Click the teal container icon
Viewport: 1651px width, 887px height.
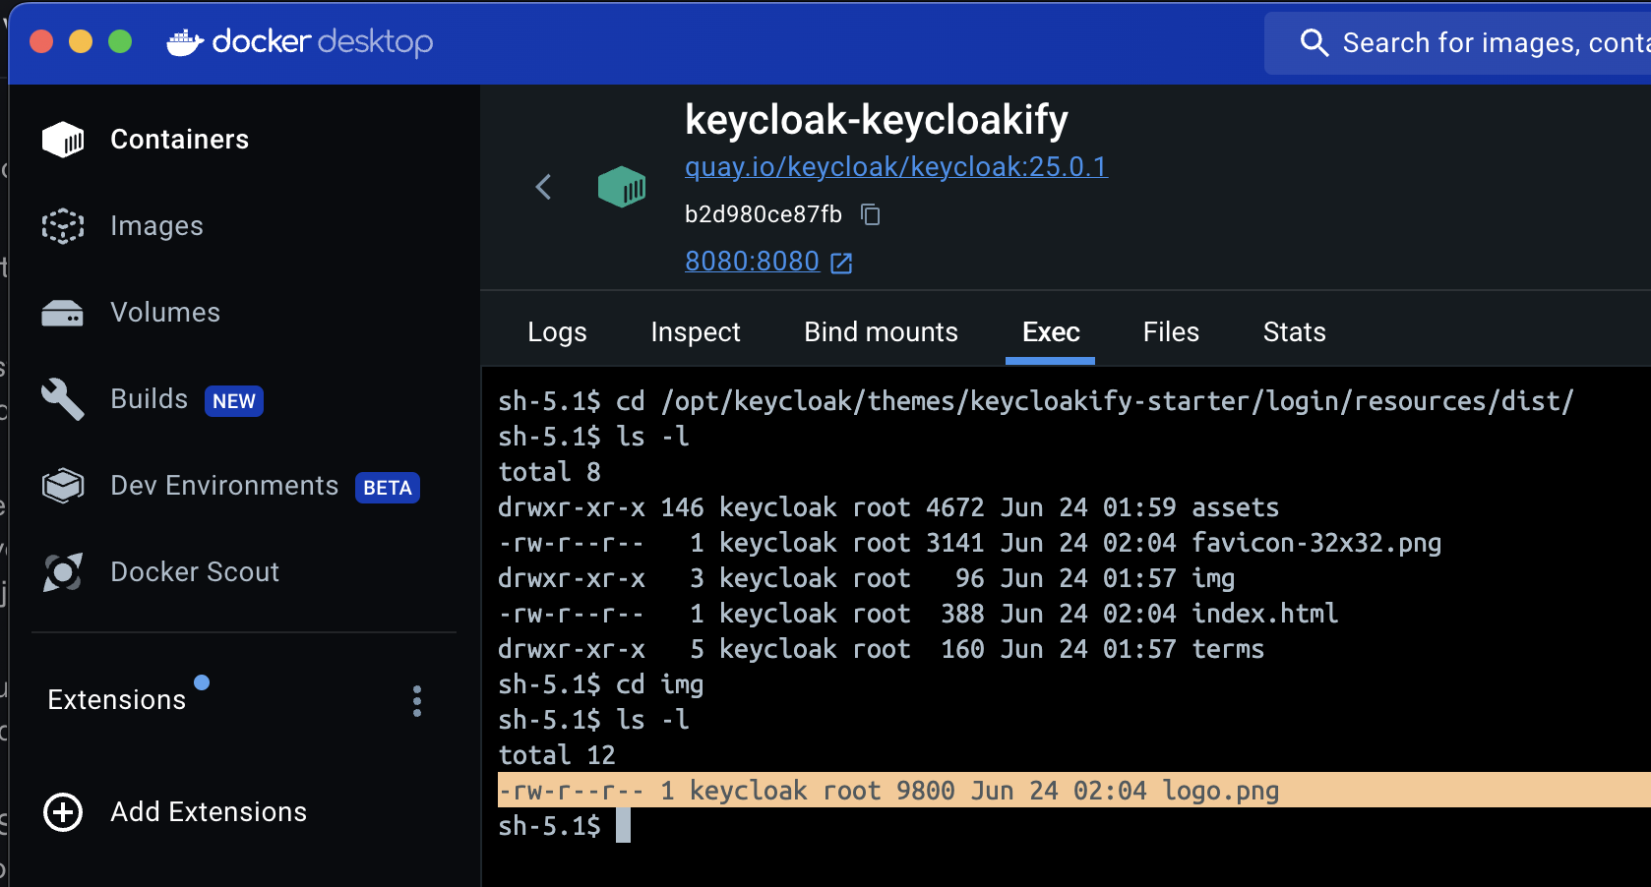click(622, 186)
